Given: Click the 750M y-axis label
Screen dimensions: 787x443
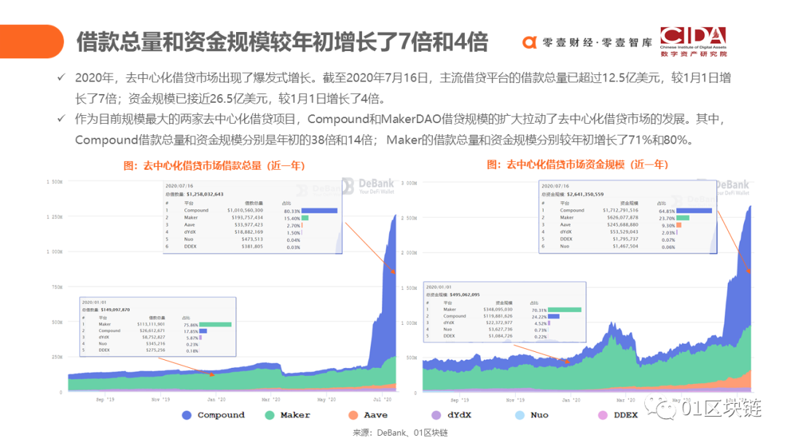Looking at the screenshot, I should point(58,287).
